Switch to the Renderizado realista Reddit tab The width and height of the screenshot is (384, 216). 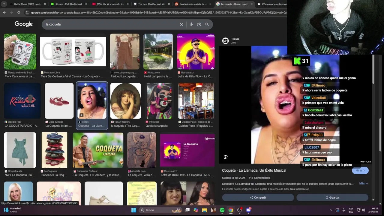point(192,4)
